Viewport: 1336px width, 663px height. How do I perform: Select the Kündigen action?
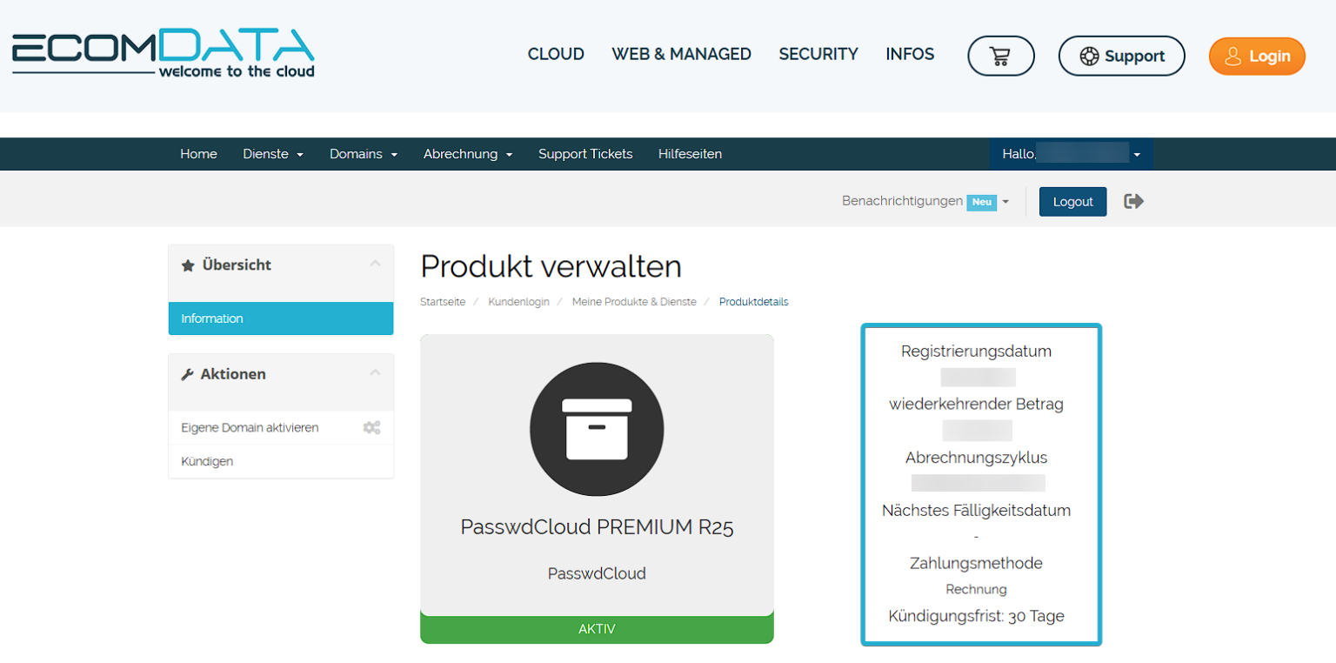pos(207,460)
